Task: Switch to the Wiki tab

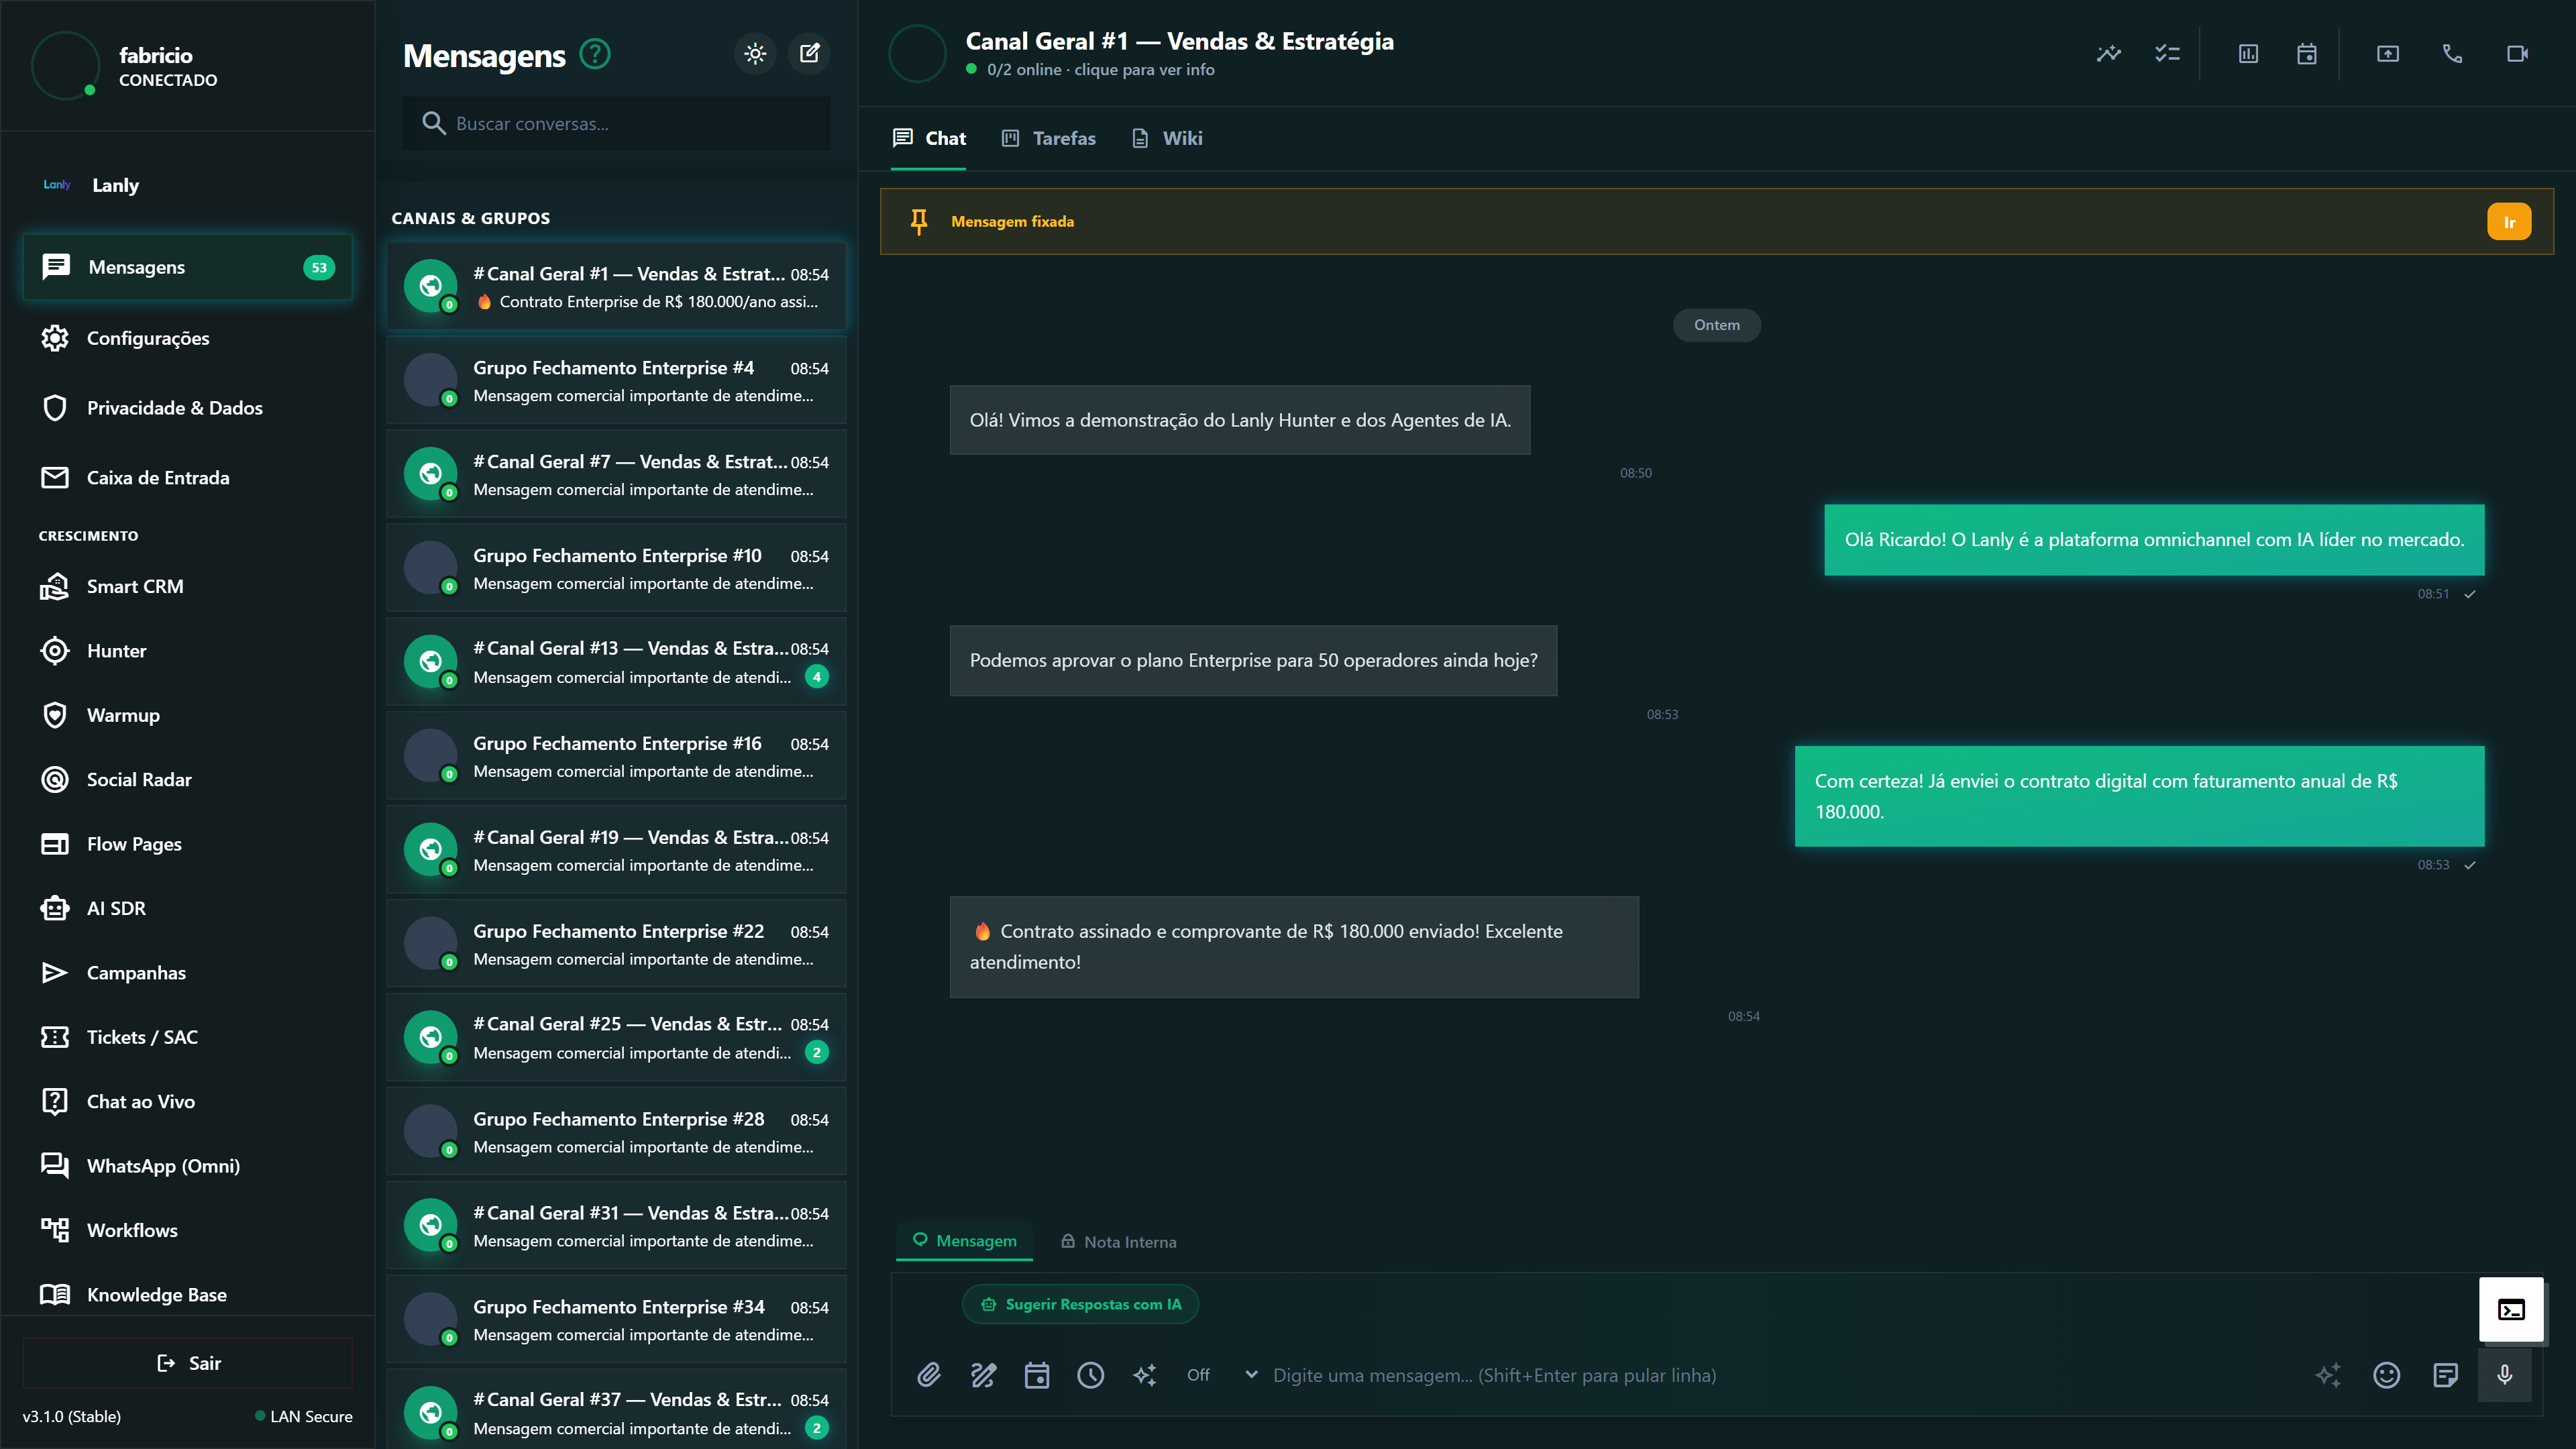Action: pos(1167,138)
